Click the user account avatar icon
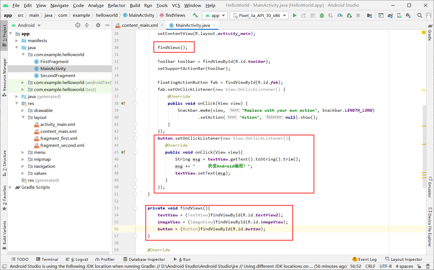This screenshot has height=270, width=434. point(429,15)
